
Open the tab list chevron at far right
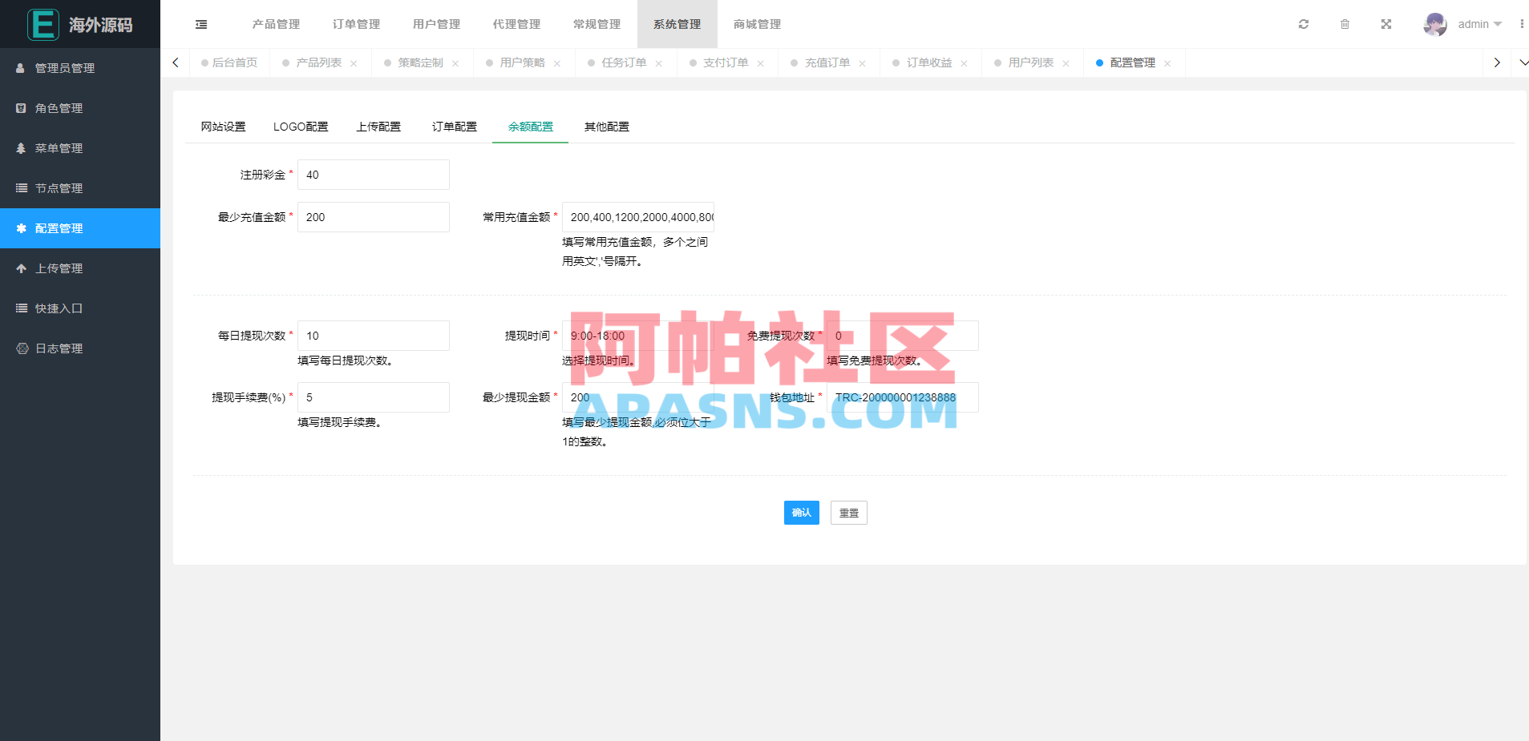click(x=1523, y=62)
